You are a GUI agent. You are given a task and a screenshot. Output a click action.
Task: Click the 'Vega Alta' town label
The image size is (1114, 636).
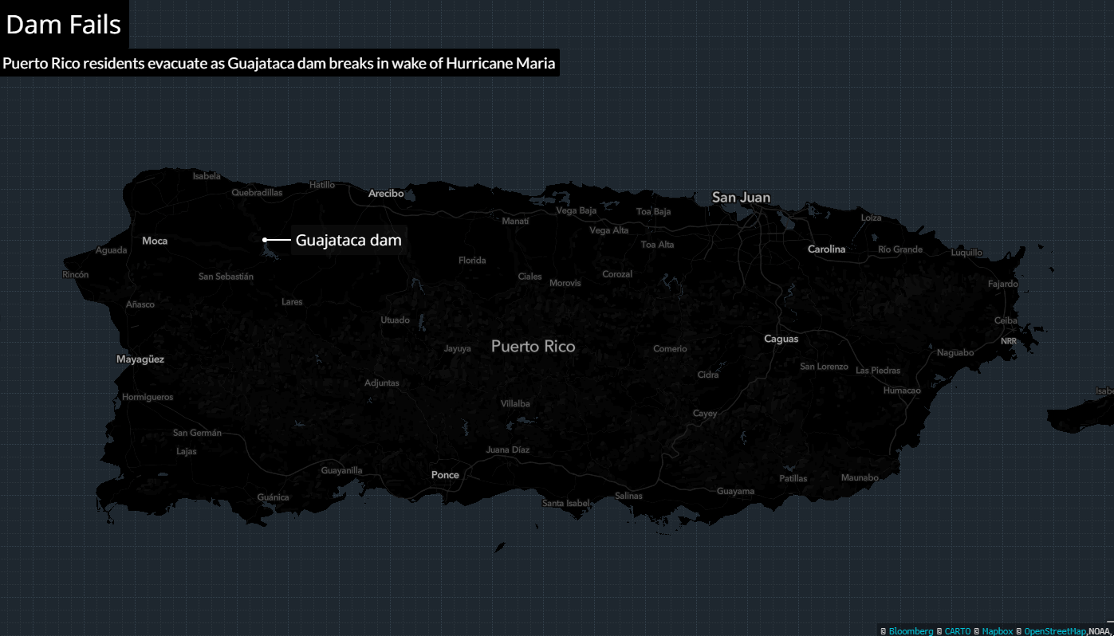(x=609, y=230)
